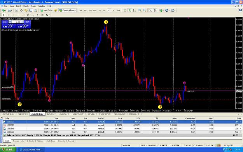Click the chat bubble icon at top right
Viewport: 243px width, 152px height.
[240, 10]
